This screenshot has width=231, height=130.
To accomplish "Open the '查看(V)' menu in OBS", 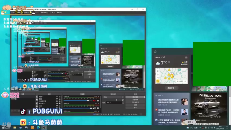I will [x=27, y=13].
